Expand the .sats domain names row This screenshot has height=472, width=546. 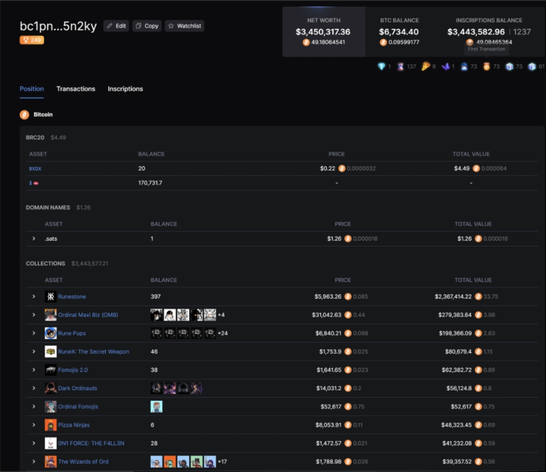pos(33,239)
